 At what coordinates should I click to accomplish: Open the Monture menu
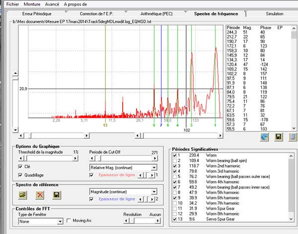pos(32,4)
